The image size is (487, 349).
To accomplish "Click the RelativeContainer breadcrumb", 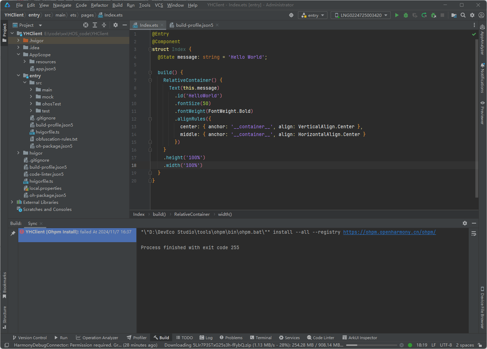I will (192, 214).
